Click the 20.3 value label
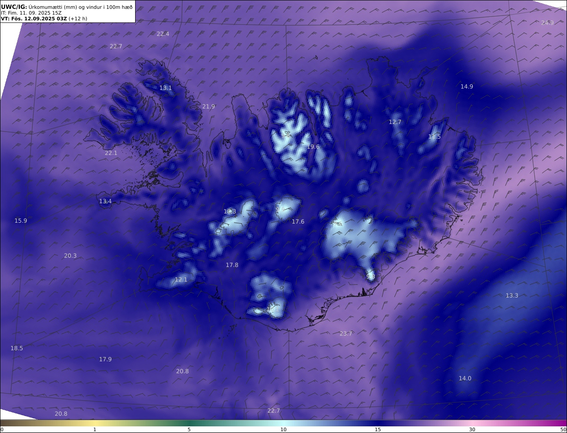567x433 pixels. pyautogui.click(x=70, y=255)
